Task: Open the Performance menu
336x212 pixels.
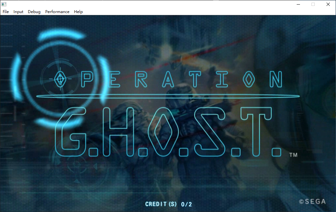Action: tap(57, 11)
